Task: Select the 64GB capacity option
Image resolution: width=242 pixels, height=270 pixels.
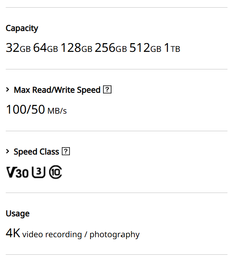Action: click(x=45, y=48)
